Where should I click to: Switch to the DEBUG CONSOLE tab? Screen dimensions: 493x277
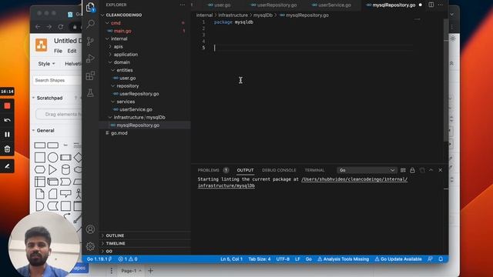coord(279,170)
